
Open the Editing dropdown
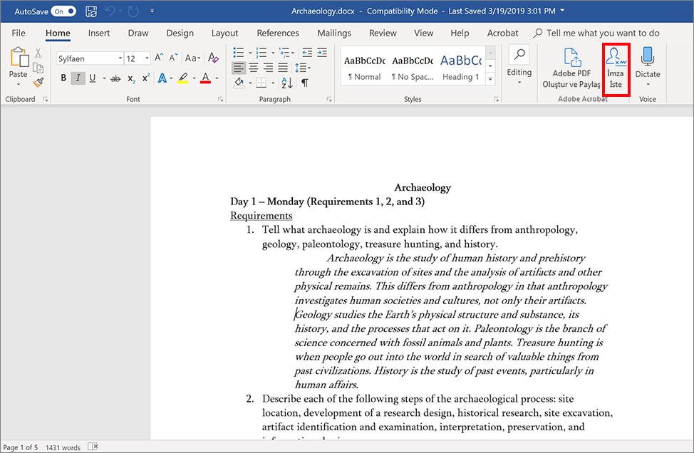click(519, 66)
